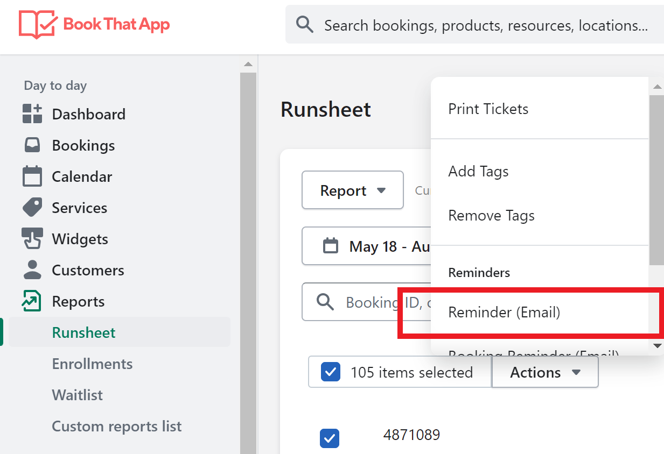Click the actions menu scrollbar down arrow
Screen dimensions: 664x454
[657, 346]
